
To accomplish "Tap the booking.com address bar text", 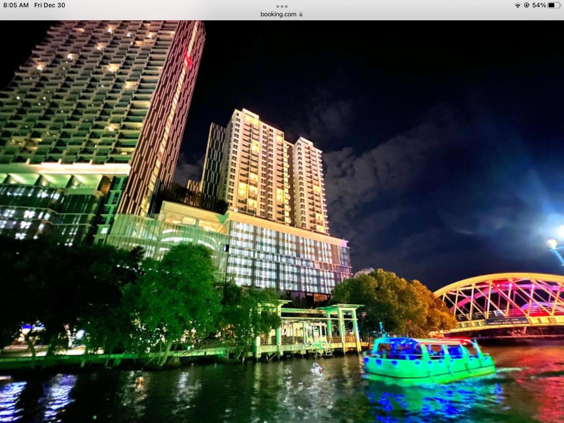I will tap(278, 14).
